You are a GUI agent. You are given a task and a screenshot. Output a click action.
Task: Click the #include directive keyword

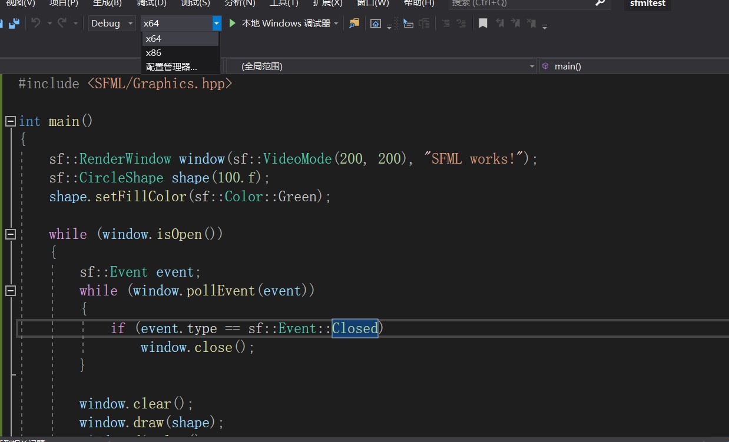(x=48, y=84)
